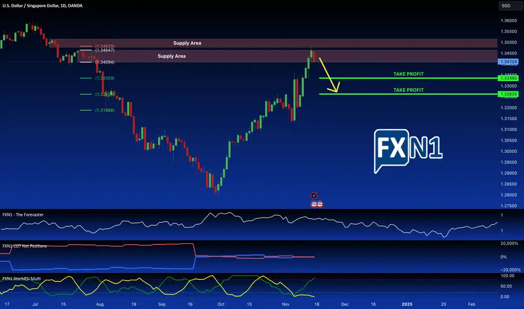Click the (1.33359) fib level label
The width and height of the screenshot is (524, 309).
click(x=105, y=78)
